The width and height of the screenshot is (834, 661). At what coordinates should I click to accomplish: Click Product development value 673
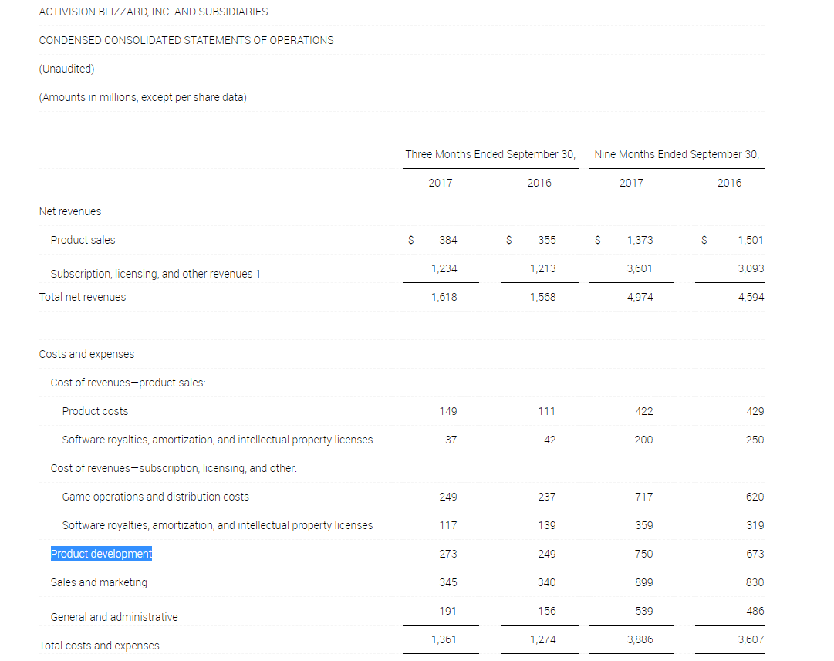pyautogui.click(x=755, y=554)
